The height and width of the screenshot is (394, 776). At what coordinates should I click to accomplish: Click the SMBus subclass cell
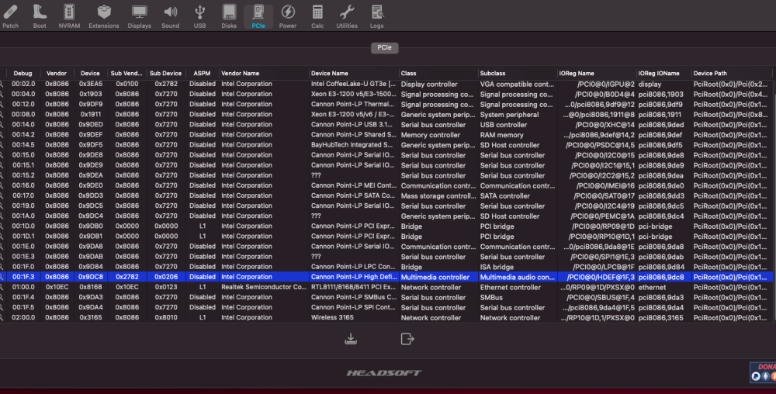click(491, 297)
